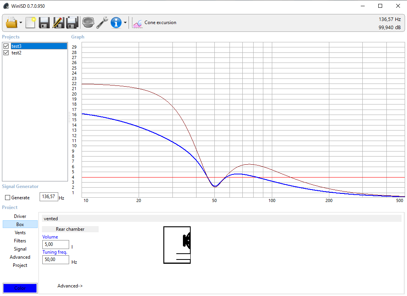This screenshot has width=407, height=296.
Task: Switch to the Vents tab
Action: pyautogui.click(x=20, y=233)
